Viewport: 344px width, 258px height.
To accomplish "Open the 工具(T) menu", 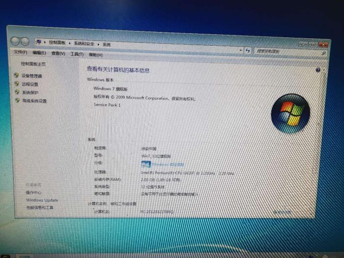I will 77,54.
